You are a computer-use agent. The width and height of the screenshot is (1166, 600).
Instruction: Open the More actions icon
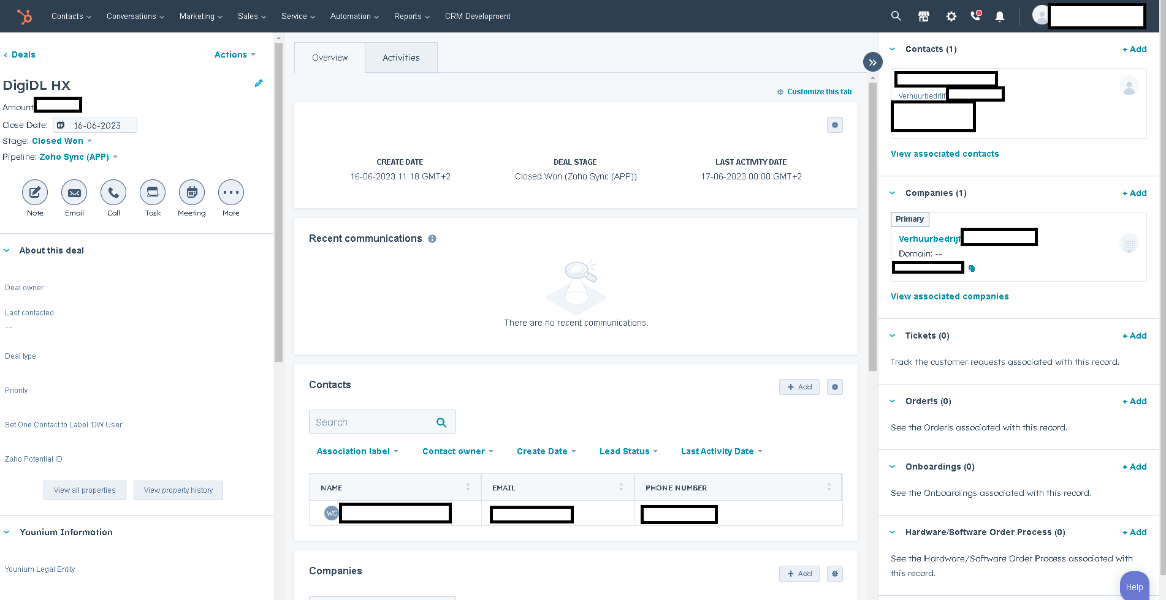coord(231,192)
